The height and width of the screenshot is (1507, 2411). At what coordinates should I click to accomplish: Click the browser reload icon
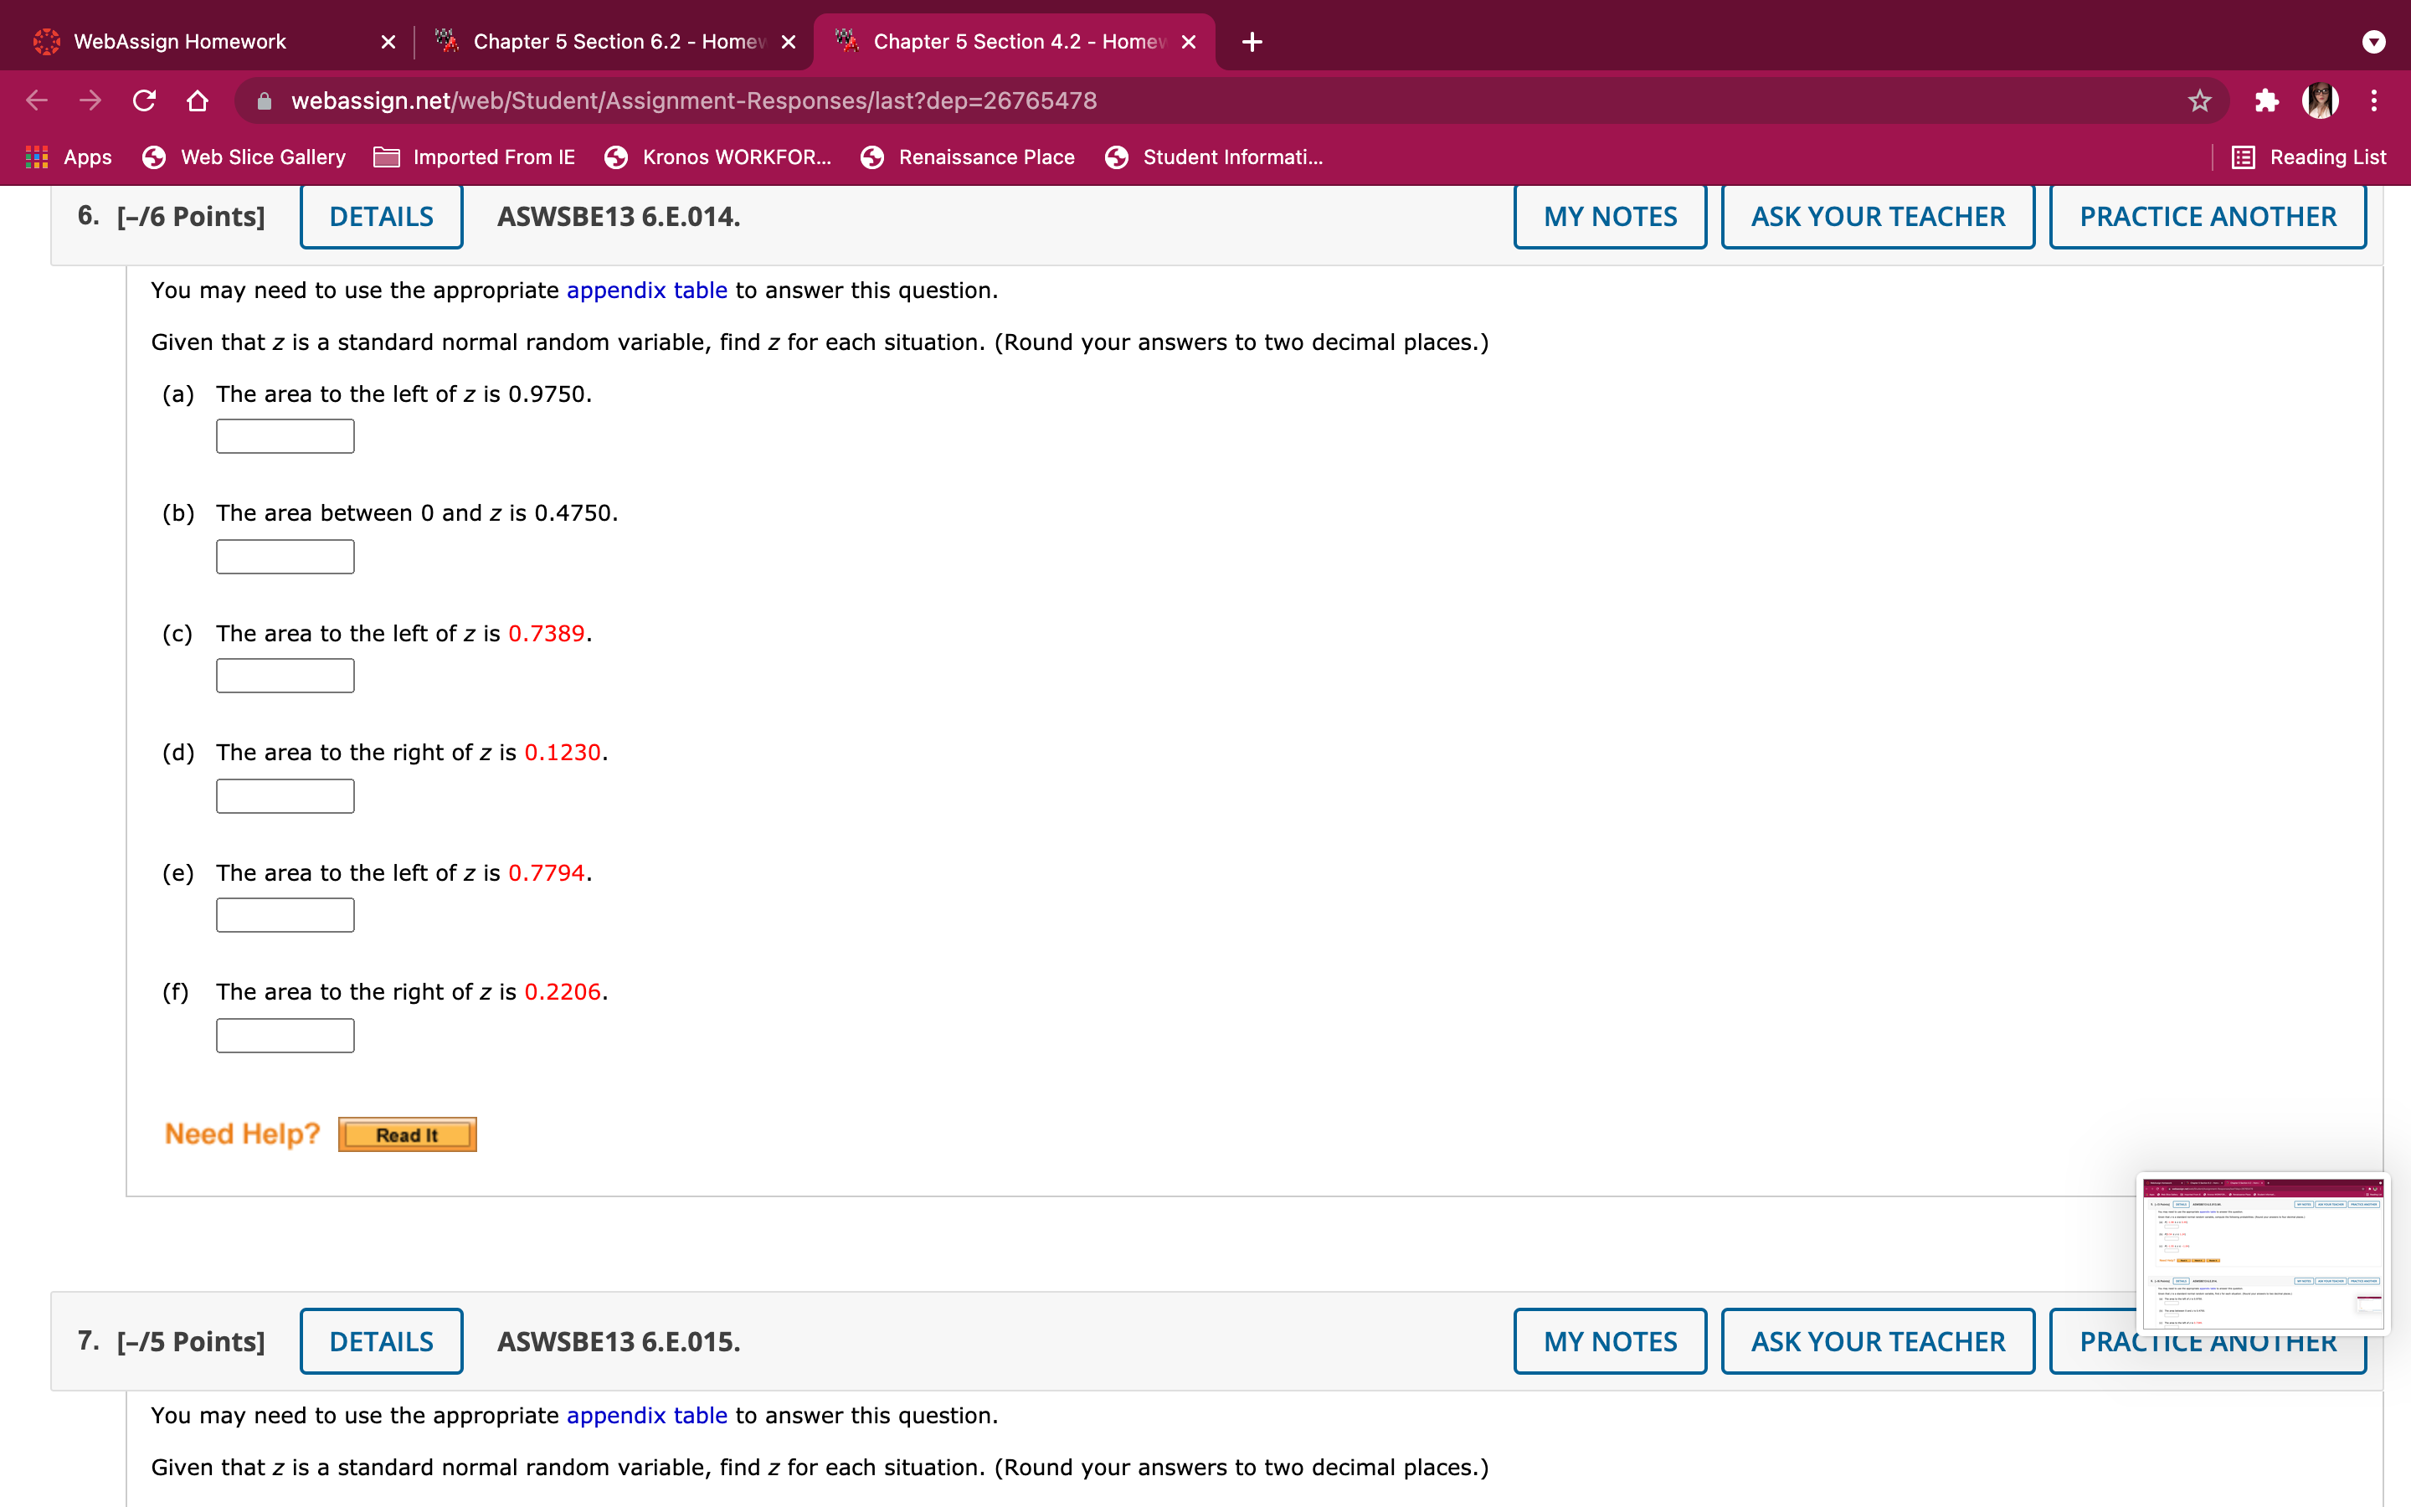(x=145, y=100)
